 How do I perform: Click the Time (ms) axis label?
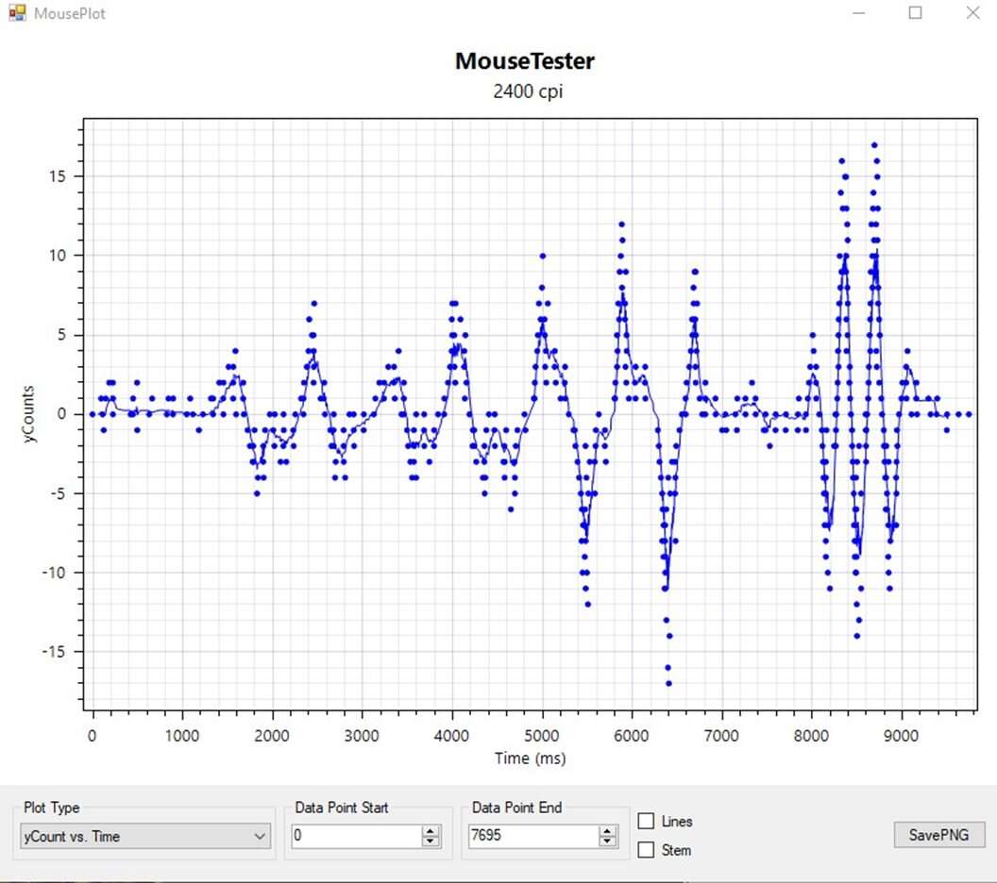point(530,758)
